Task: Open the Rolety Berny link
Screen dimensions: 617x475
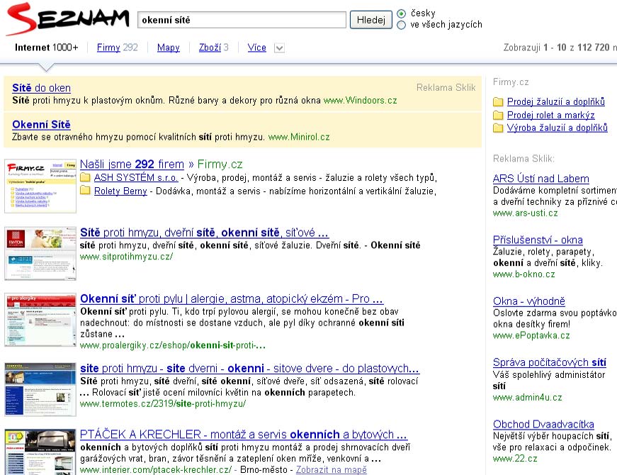Action: pyautogui.click(x=120, y=191)
